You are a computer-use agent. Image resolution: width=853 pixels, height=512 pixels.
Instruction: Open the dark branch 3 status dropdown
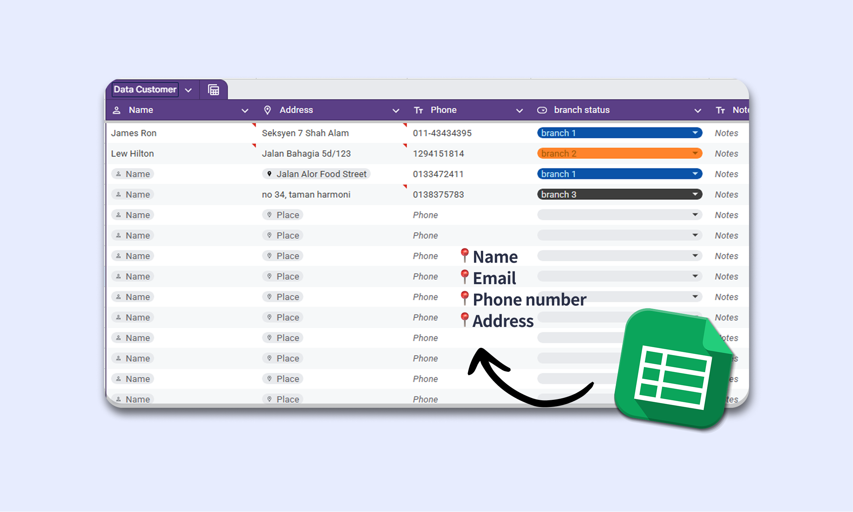pos(695,194)
